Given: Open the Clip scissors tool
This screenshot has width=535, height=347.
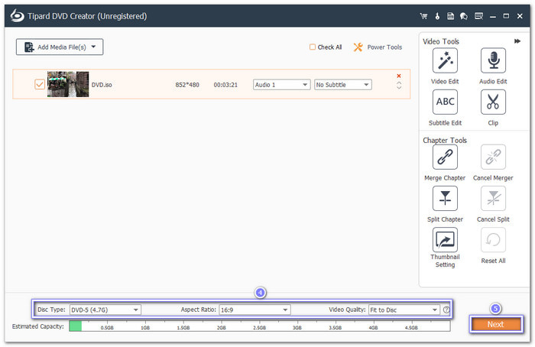Looking at the screenshot, I should (x=493, y=102).
